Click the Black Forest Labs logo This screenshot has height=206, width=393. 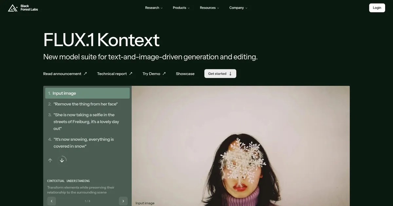pyautogui.click(x=23, y=8)
